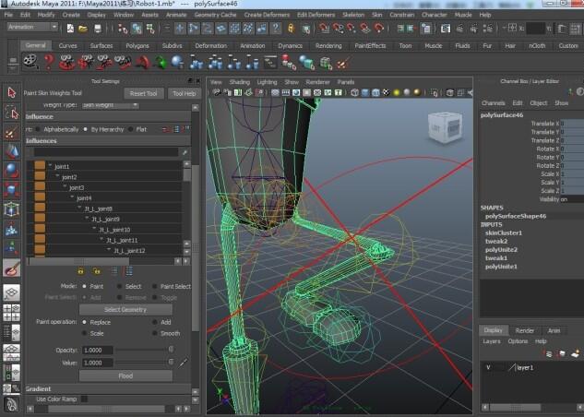Screen dimensions: 584x417
Task: Collapse the joint1 tree node
Action: 51,167
